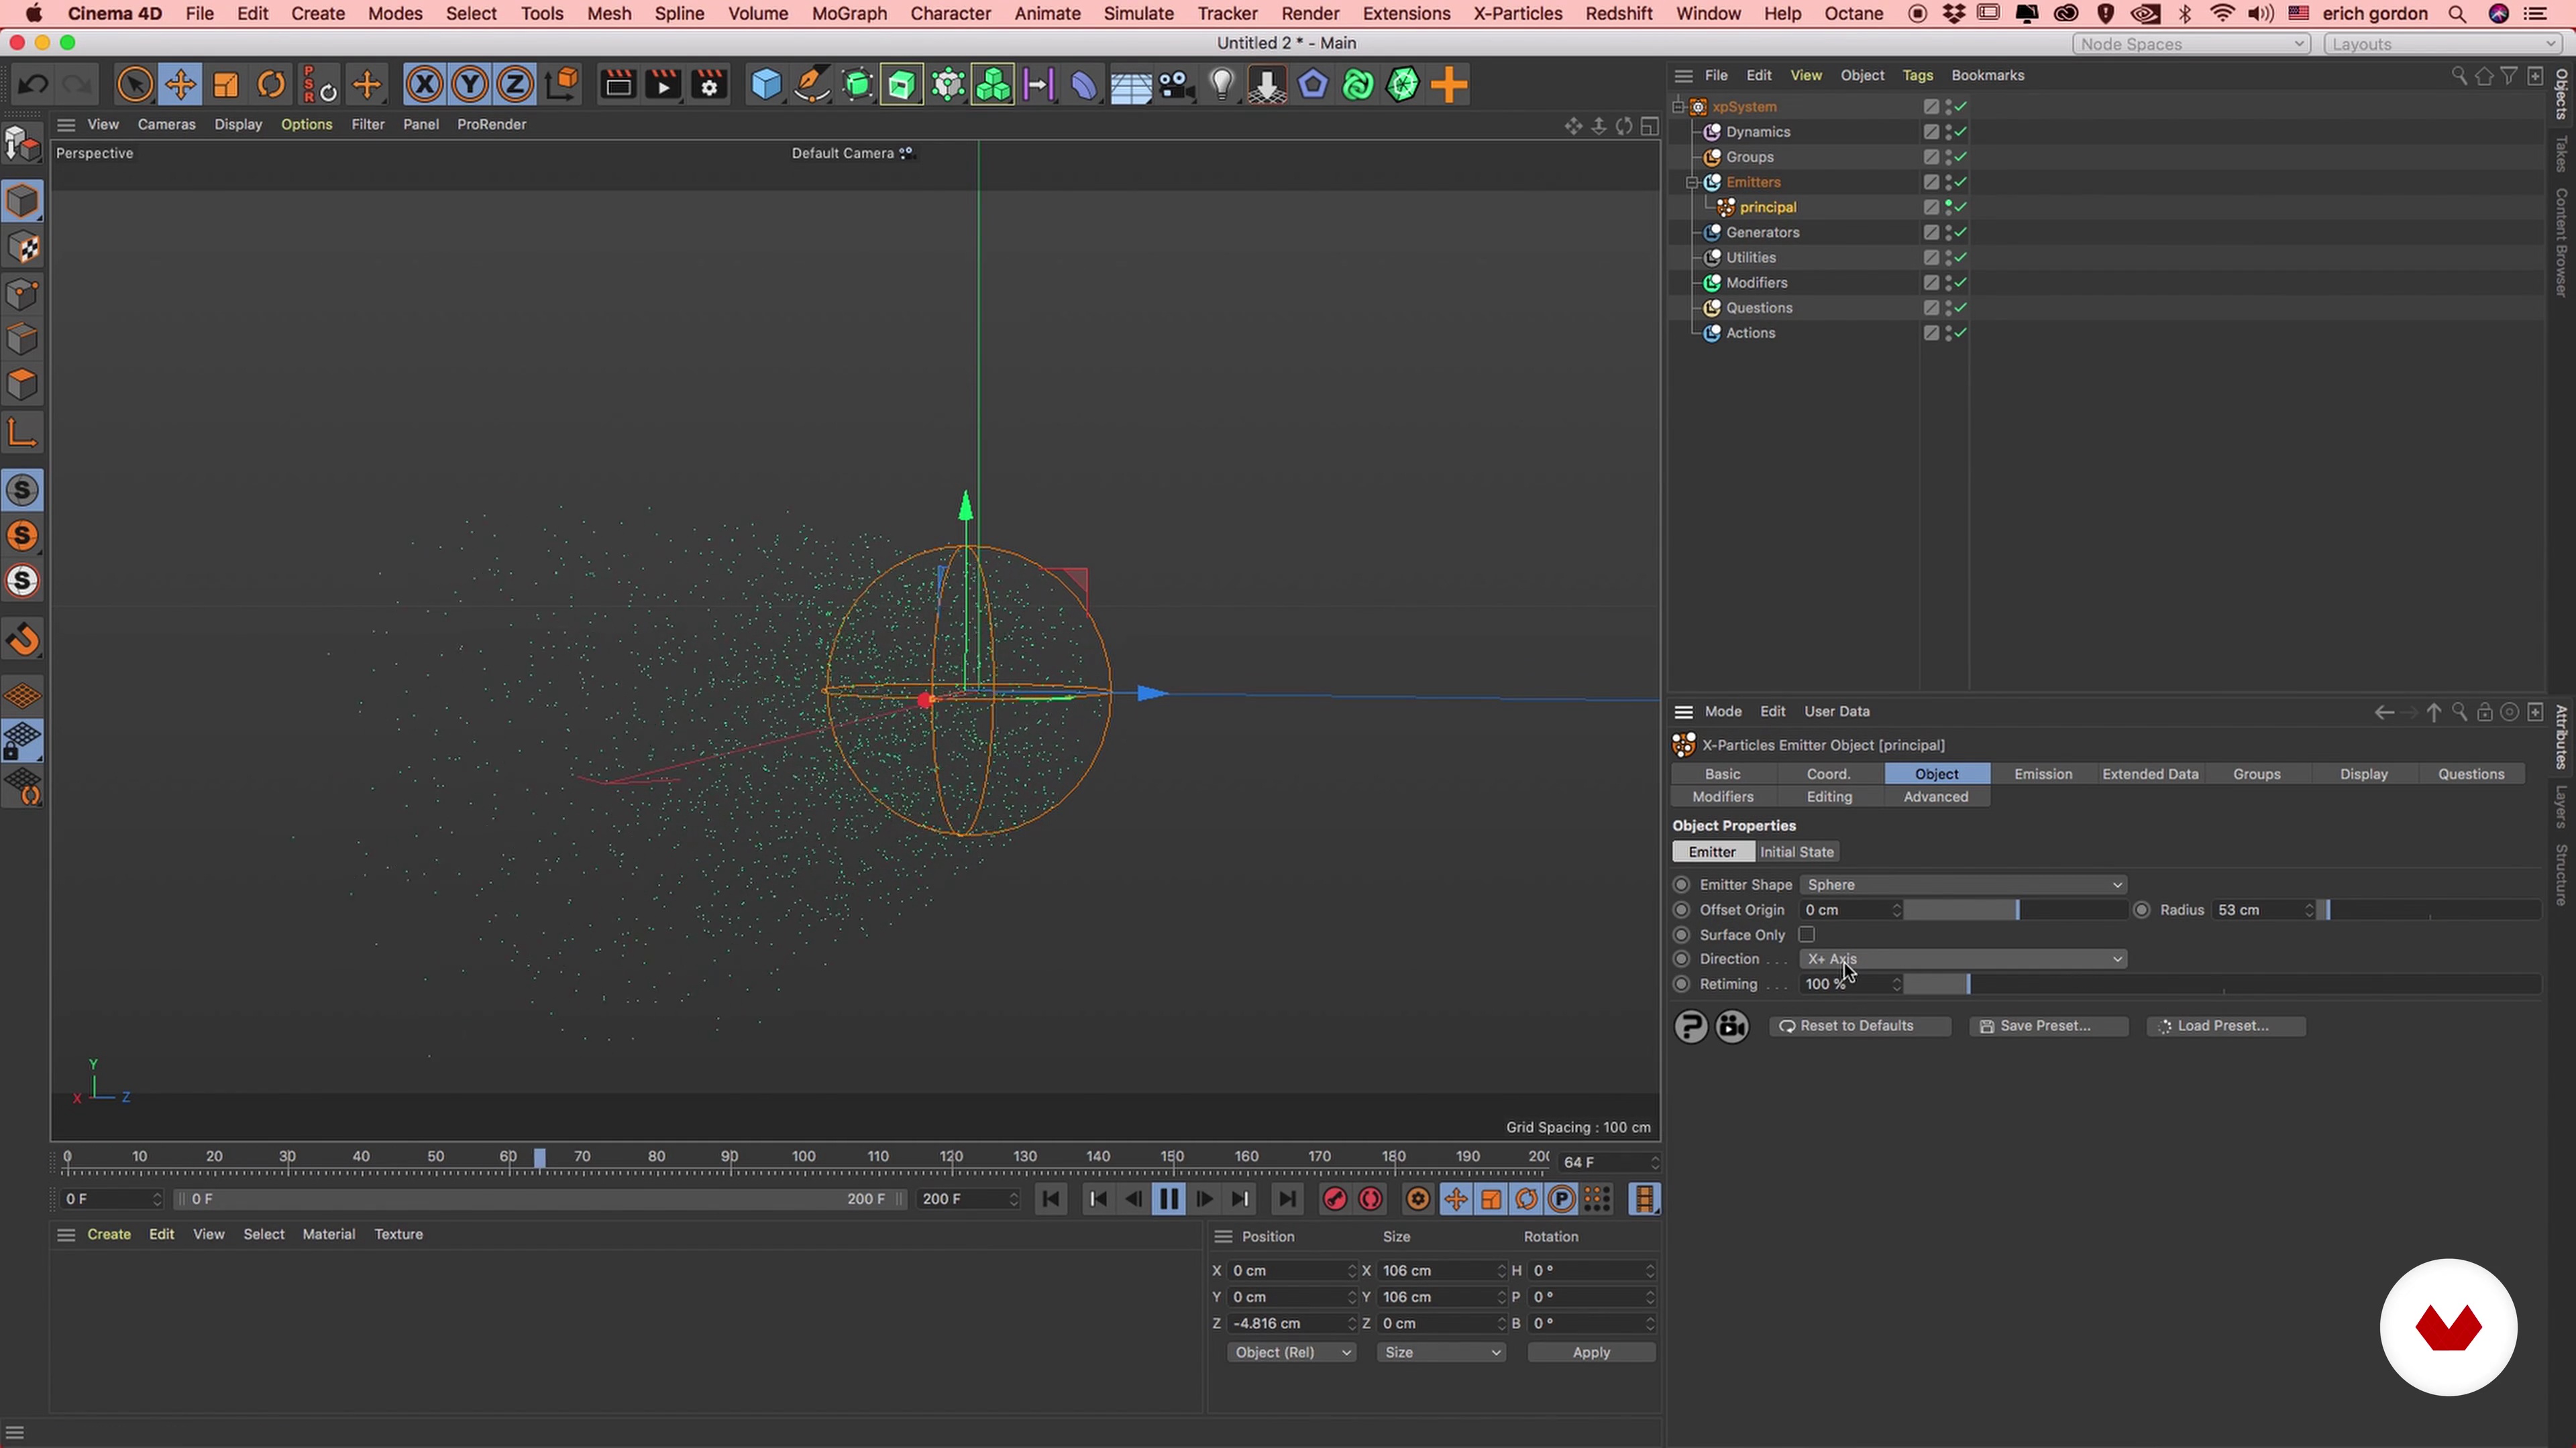Select the Scale tool in toolbar
The width and height of the screenshot is (2576, 1448).
coord(226,85)
